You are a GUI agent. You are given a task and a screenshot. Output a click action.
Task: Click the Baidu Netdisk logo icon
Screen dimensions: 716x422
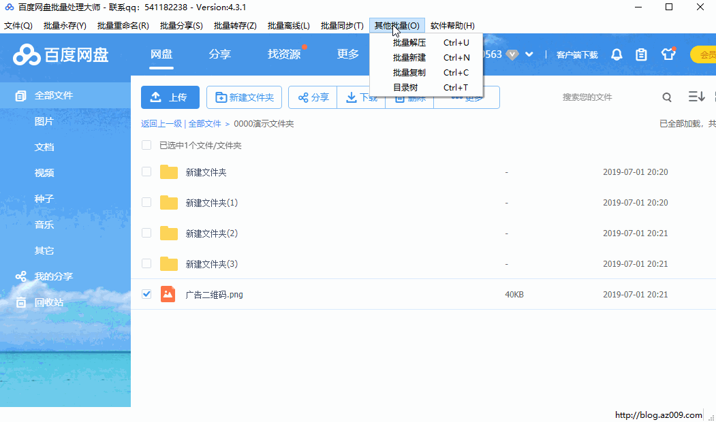[x=27, y=54]
